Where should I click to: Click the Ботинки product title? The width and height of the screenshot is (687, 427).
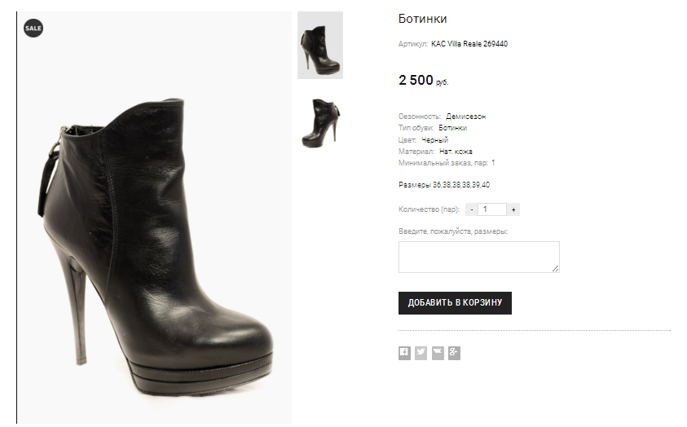pyautogui.click(x=423, y=19)
